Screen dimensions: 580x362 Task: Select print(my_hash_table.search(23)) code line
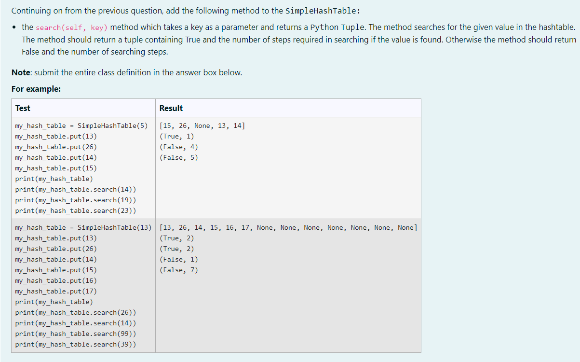click(x=76, y=210)
